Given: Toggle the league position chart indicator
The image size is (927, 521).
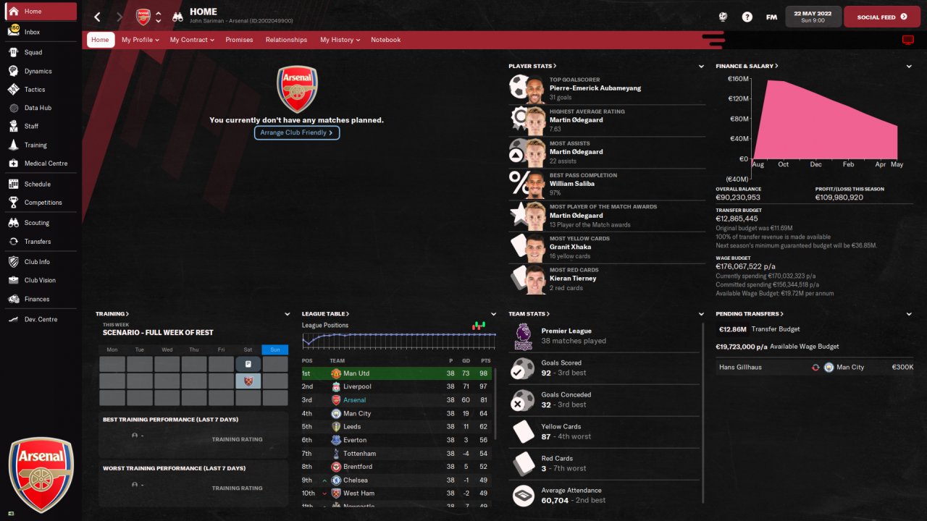Looking at the screenshot, I should point(479,326).
